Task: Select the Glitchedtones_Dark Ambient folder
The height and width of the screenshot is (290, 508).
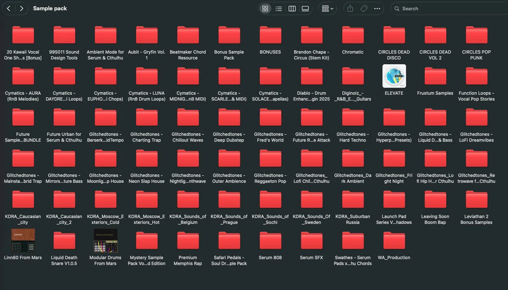Action: (x=353, y=159)
